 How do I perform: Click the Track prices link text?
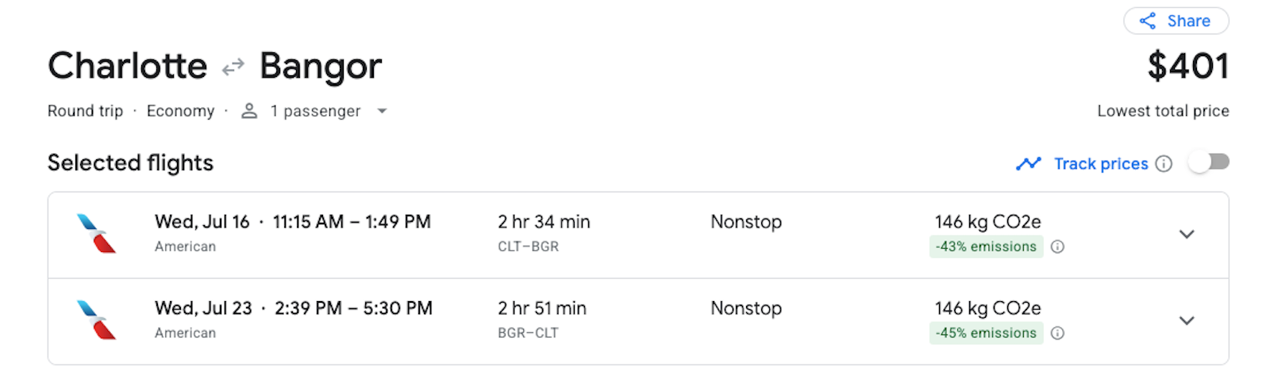(x=1101, y=164)
